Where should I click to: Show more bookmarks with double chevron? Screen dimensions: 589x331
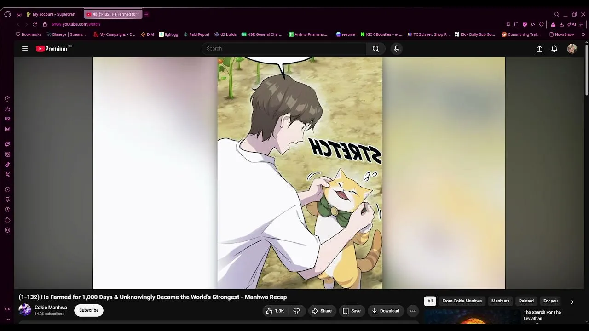point(583,34)
